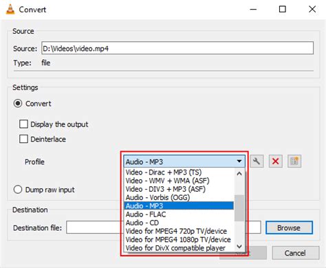Click the Cancel button
The height and width of the screenshot is (268, 326).
pos(295,253)
